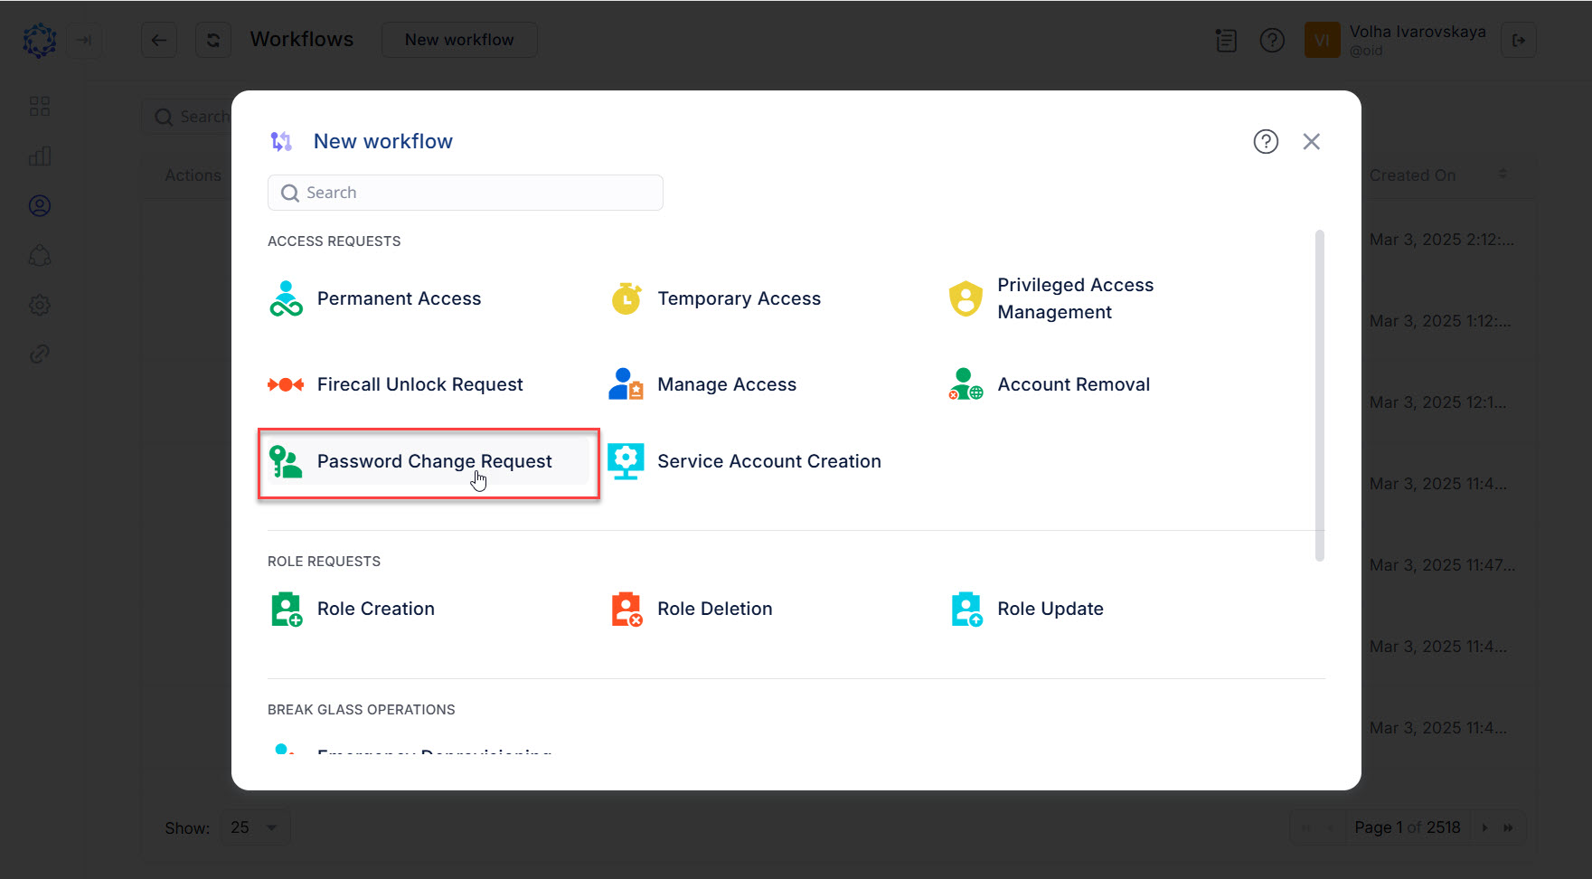Select the Role Creation icon
1592x879 pixels.
tap(286, 609)
